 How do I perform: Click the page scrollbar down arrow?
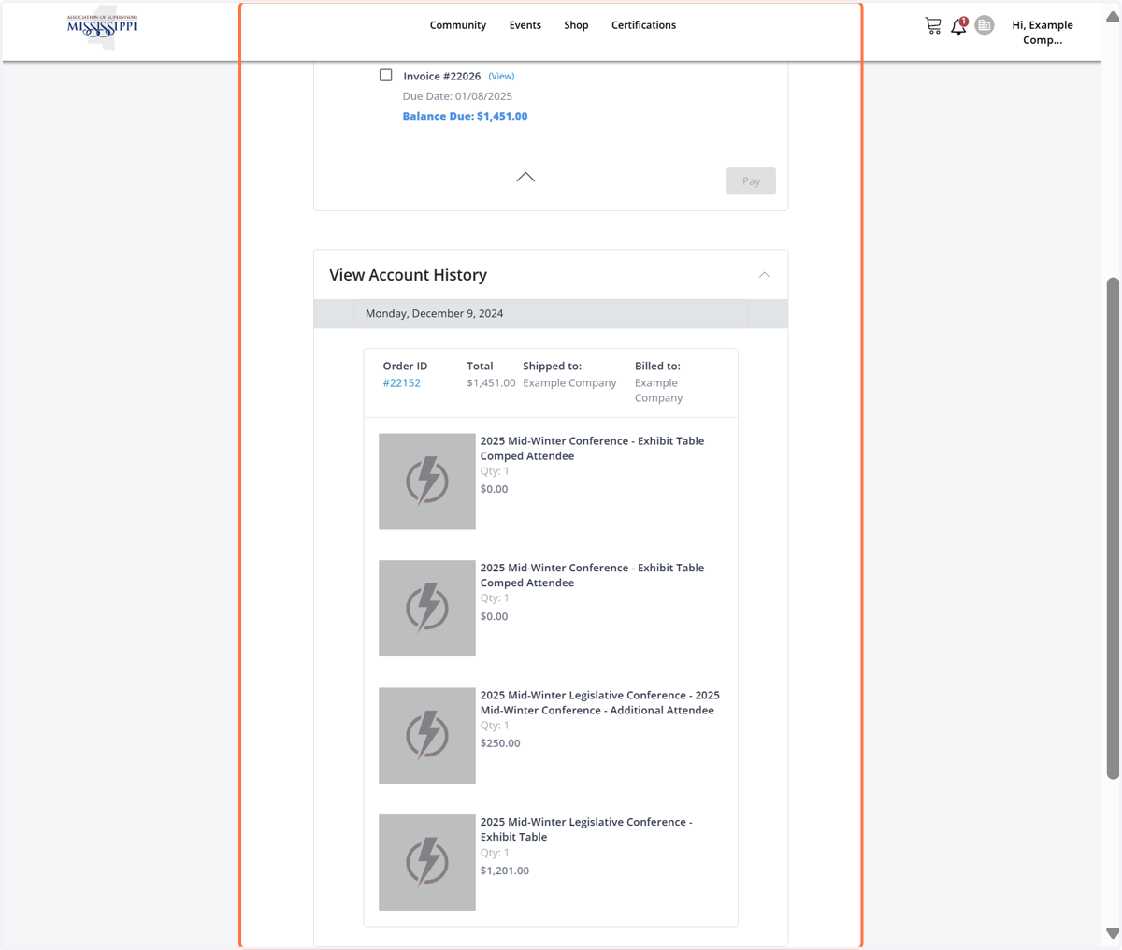pos(1113,933)
